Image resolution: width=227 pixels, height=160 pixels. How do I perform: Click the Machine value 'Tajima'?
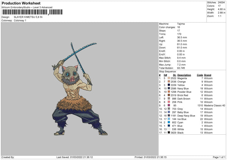[181, 24]
